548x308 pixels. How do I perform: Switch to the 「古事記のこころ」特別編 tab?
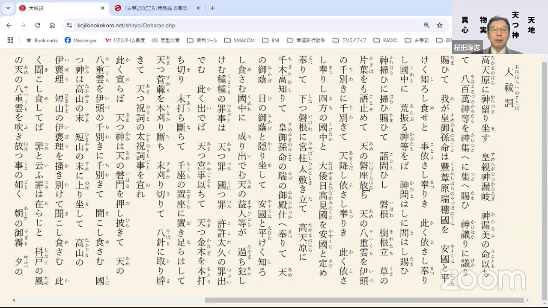(158, 8)
